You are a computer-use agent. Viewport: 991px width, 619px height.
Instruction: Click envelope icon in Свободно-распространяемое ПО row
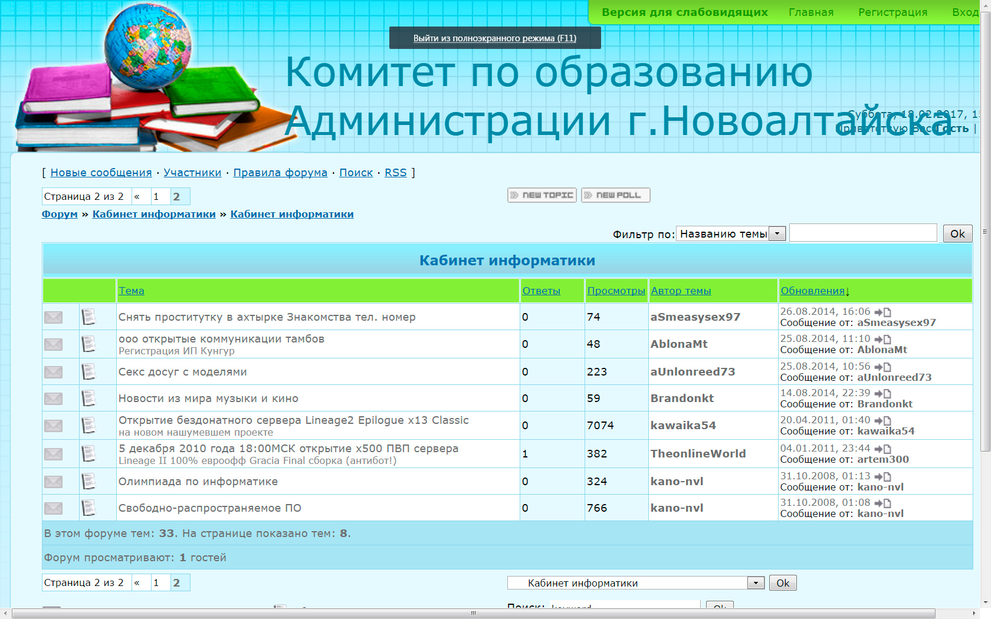[53, 508]
